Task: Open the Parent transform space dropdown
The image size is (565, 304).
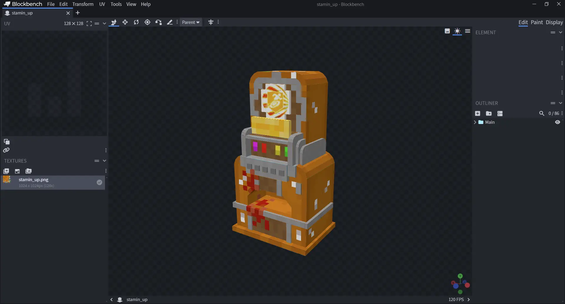Action: click(x=191, y=22)
